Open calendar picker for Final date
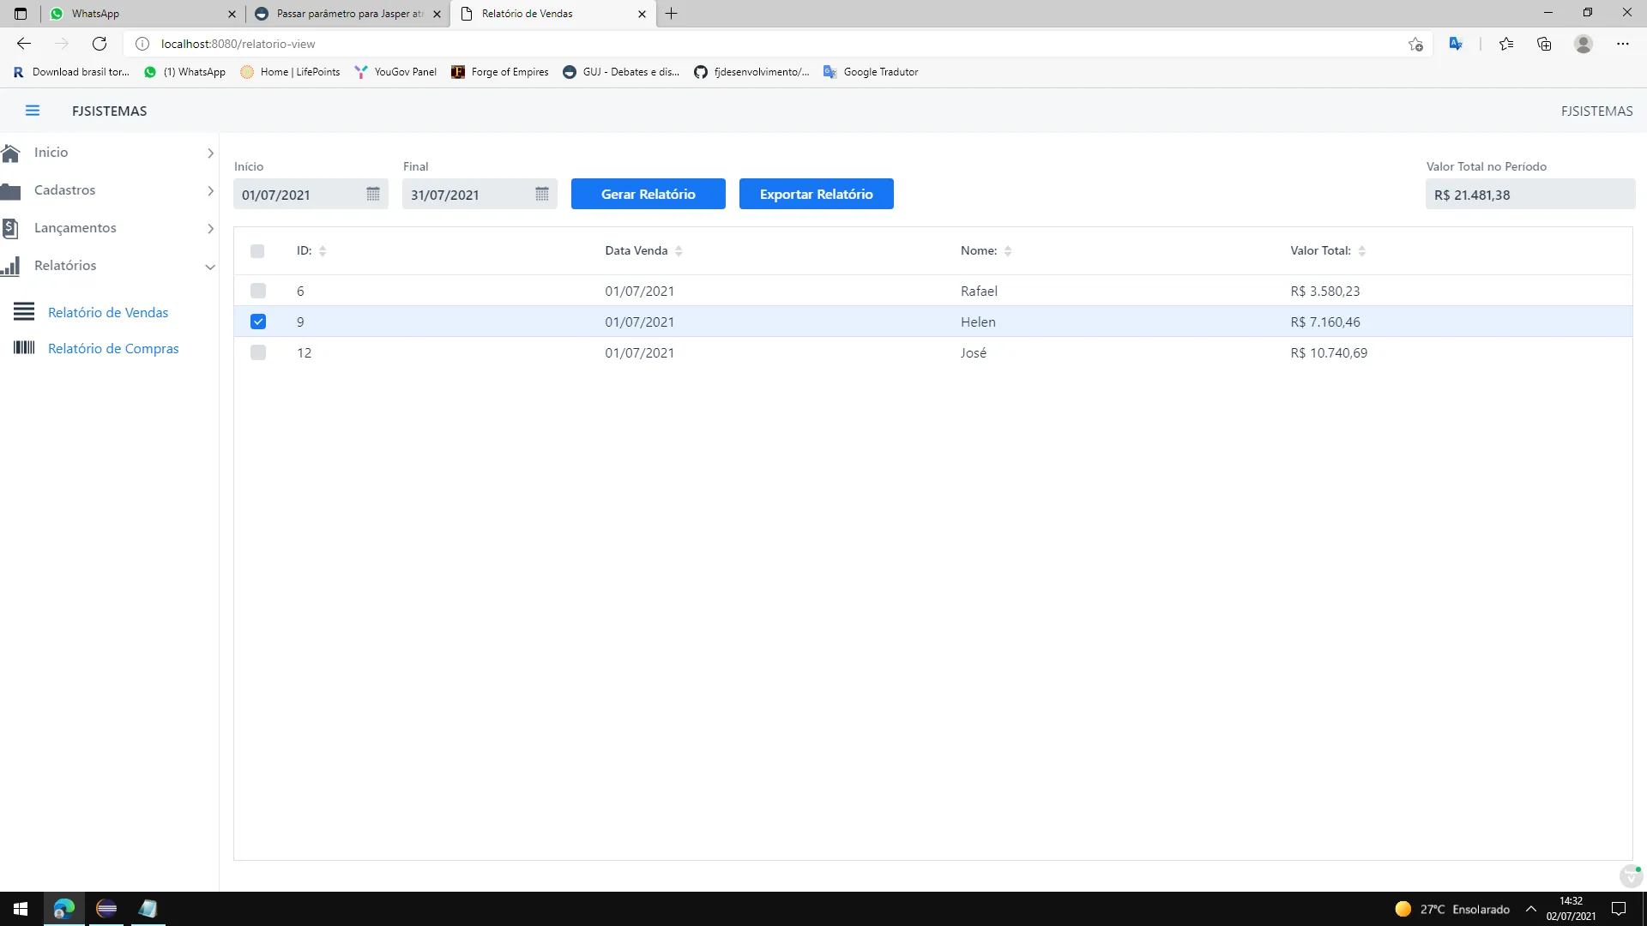Screen dimensions: 1647x926 pos(542,195)
